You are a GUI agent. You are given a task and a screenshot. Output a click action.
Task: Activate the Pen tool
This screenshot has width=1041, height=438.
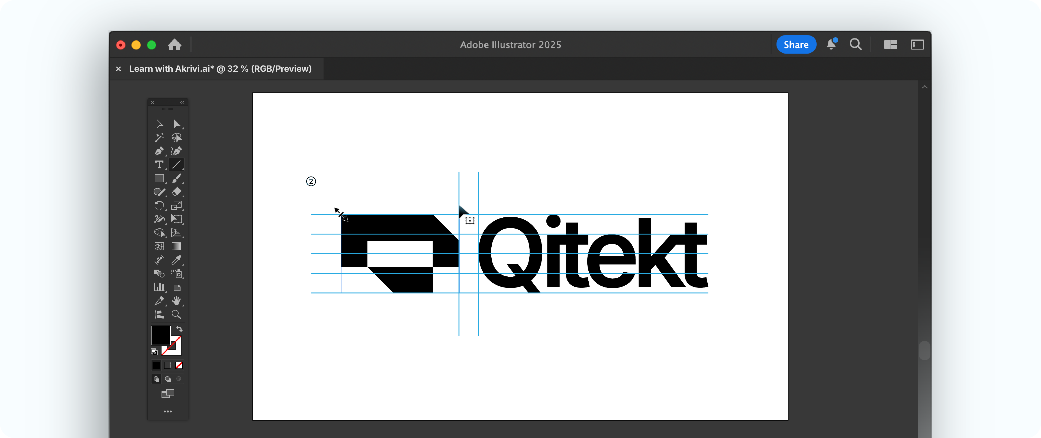(159, 151)
